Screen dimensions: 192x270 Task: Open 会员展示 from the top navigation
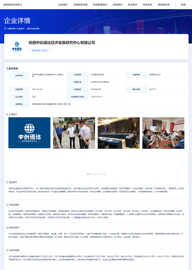(x=132, y=5)
